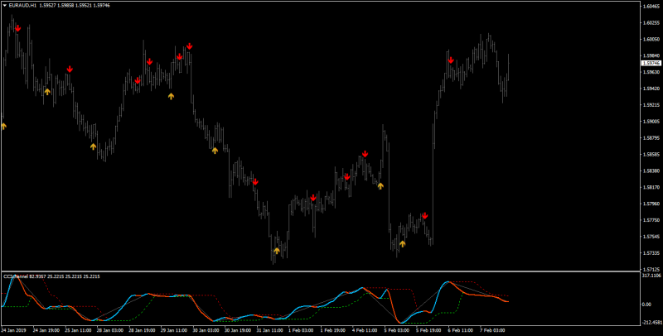Click price level 1.57335 on the scale
This screenshot has width=663, height=336.
pyautogui.click(x=651, y=253)
